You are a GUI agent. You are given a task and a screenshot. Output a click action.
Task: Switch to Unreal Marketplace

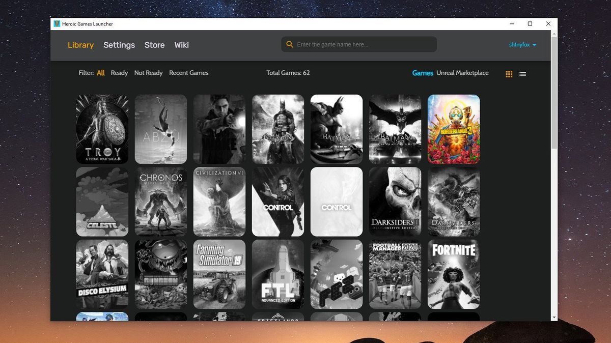click(x=462, y=73)
